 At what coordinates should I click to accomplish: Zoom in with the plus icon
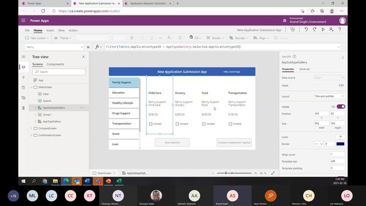click(256, 173)
